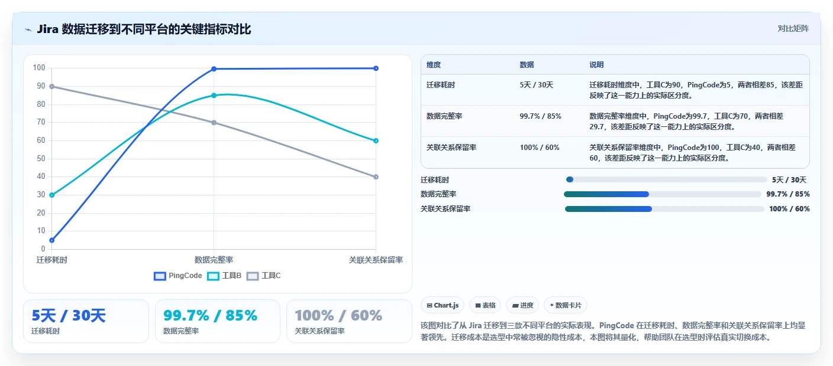
Task: Click the 数据卡片 tag chip
Action: 566,305
